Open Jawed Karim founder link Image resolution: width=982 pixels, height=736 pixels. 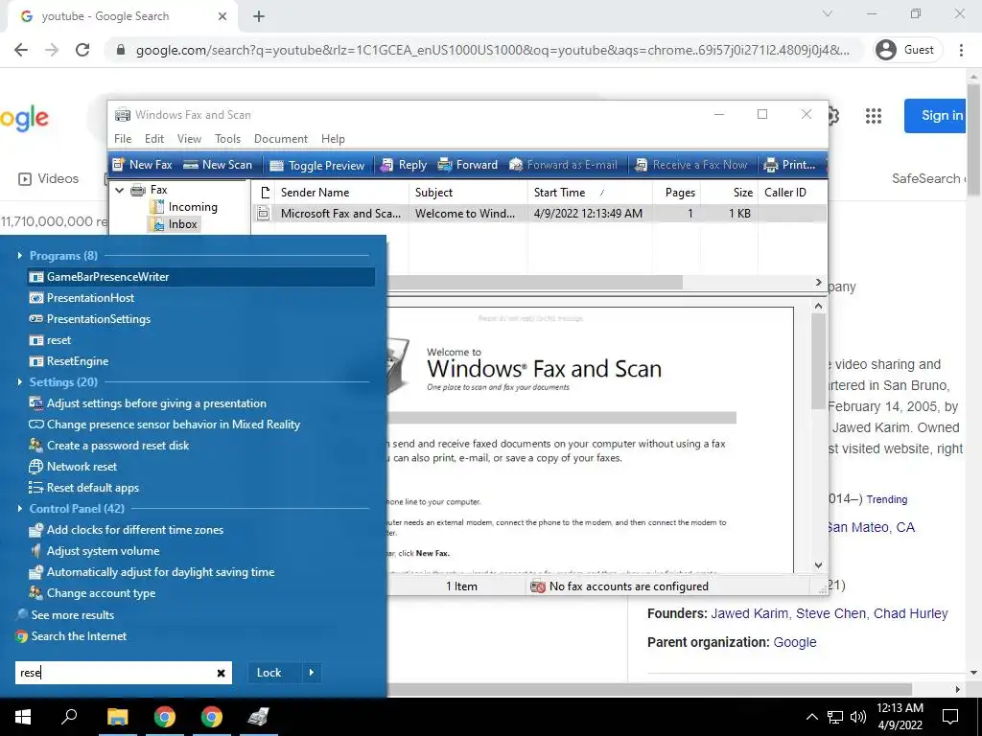point(750,613)
